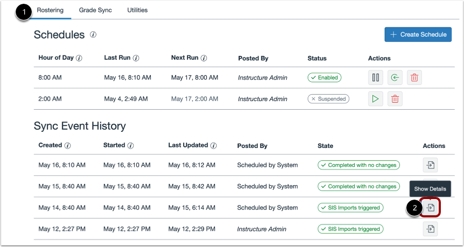464x247 pixels.
Task: Click info icon beside Last Updated column
Action: [213, 146]
